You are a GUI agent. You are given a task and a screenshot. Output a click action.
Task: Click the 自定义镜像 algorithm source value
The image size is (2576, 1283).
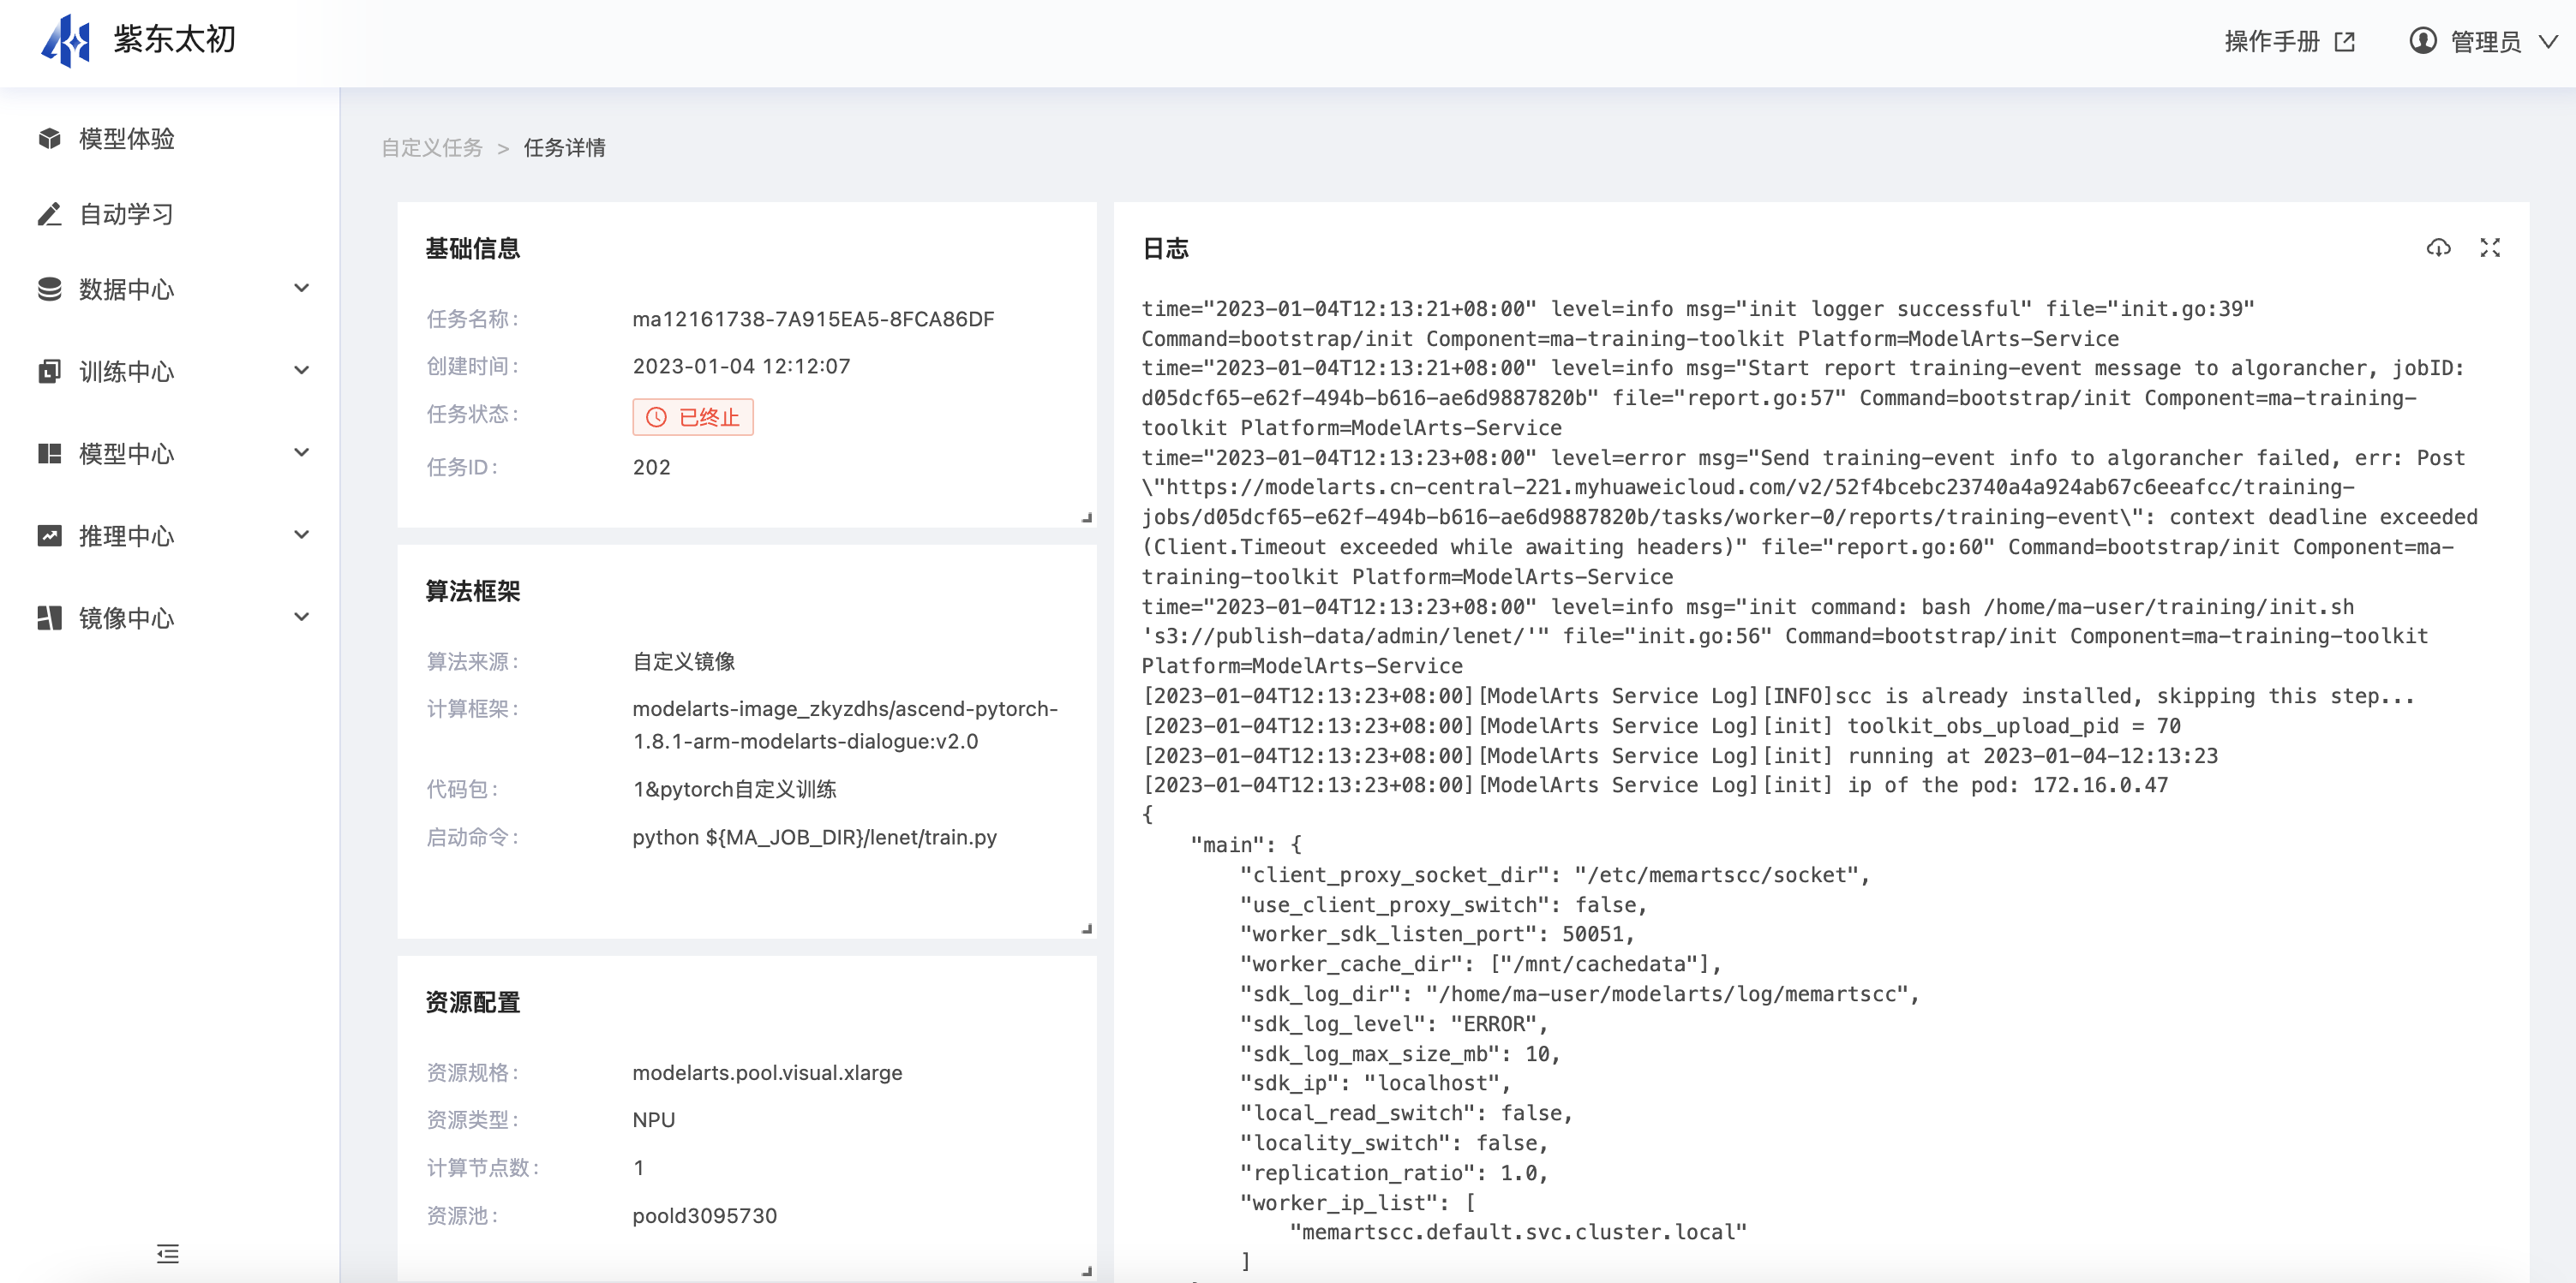tap(684, 661)
